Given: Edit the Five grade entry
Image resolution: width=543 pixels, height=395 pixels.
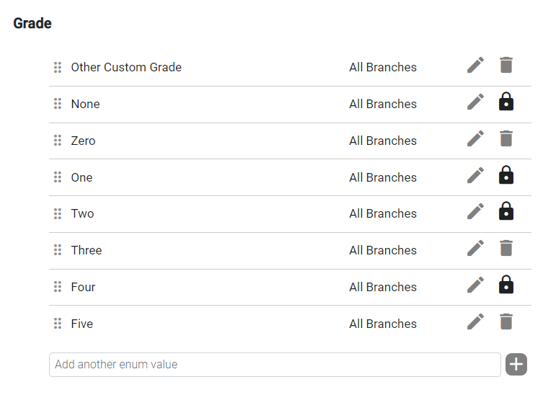Looking at the screenshot, I should pos(475,321).
